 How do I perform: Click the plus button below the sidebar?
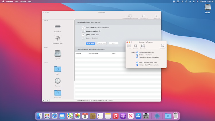coord(44,100)
